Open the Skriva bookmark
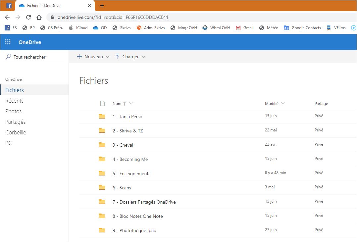 pos(122,28)
